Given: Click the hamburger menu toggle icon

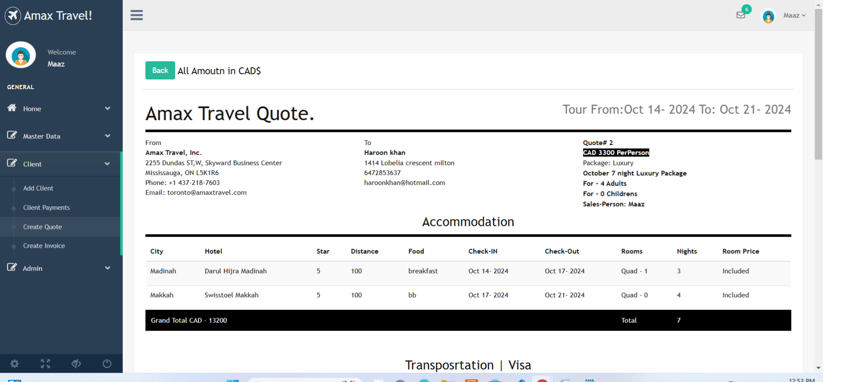Looking at the screenshot, I should click(x=136, y=15).
